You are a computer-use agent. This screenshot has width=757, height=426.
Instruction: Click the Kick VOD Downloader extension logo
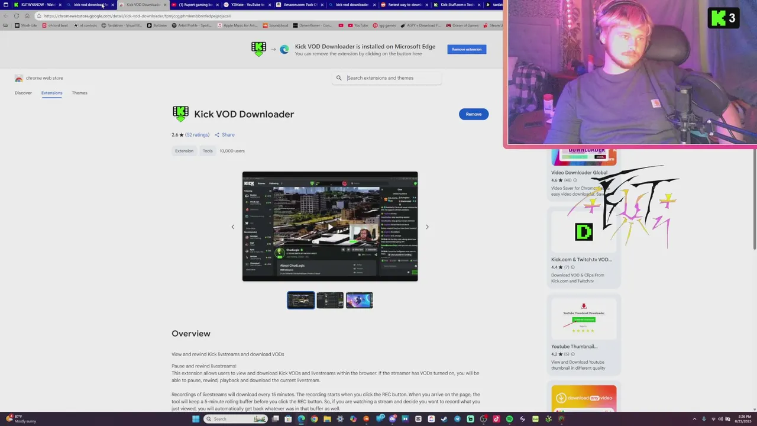coord(180,114)
